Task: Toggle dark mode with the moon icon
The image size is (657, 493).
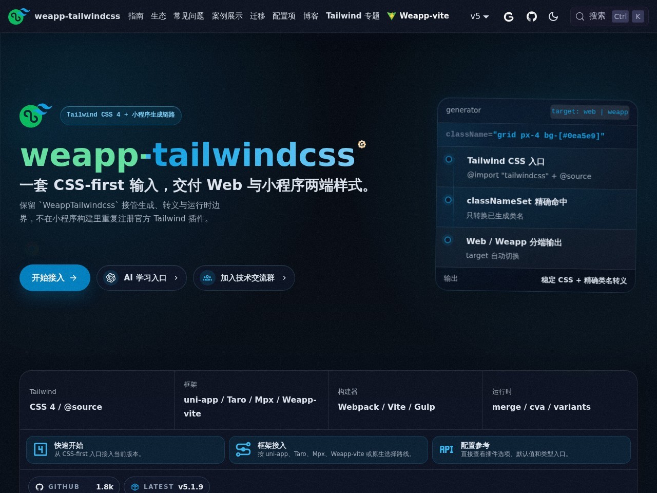Action: (x=553, y=16)
